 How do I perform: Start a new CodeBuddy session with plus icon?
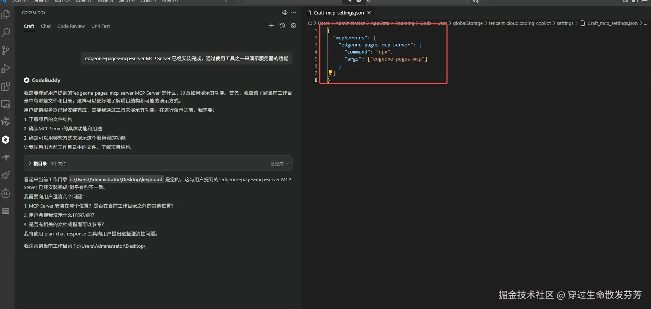coord(271,26)
